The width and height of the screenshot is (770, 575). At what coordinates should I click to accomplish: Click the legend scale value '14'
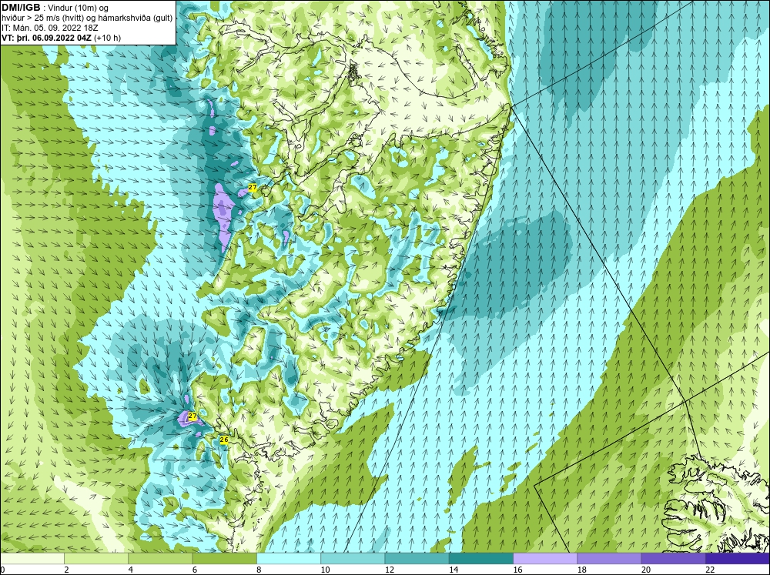coord(454,570)
